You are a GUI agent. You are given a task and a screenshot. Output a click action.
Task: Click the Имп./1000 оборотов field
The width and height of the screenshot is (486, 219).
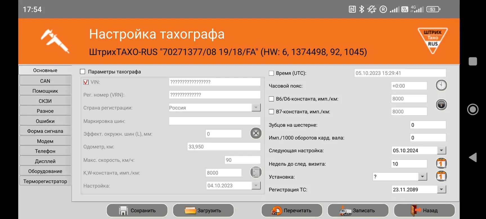(428, 138)
